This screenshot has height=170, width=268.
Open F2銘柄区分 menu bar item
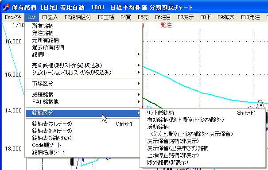[x=78, y=17]
